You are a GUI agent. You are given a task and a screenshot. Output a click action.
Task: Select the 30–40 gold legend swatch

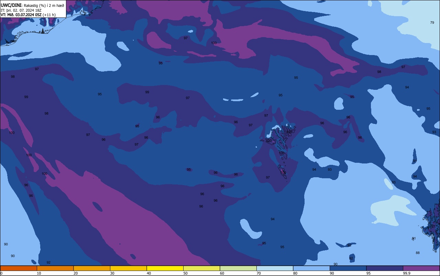coord(128,268)
